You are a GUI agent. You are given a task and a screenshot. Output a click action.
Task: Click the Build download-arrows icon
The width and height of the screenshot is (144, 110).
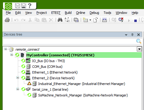pyautogui.click(x=104, y=20)
